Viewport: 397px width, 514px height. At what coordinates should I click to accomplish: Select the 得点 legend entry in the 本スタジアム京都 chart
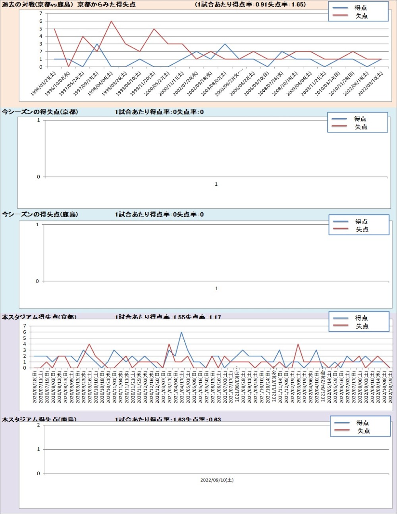pos(361,318)
